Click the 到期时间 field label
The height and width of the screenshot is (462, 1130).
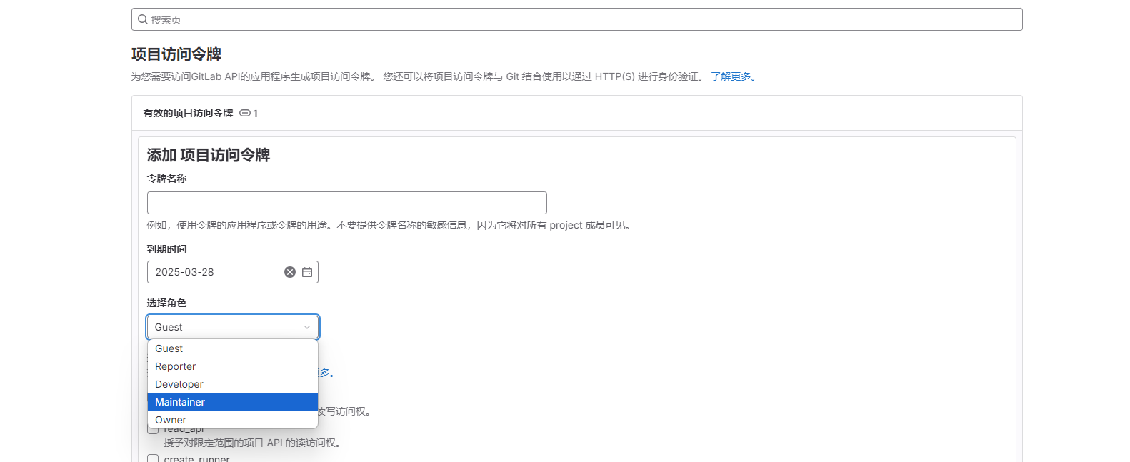166,249
